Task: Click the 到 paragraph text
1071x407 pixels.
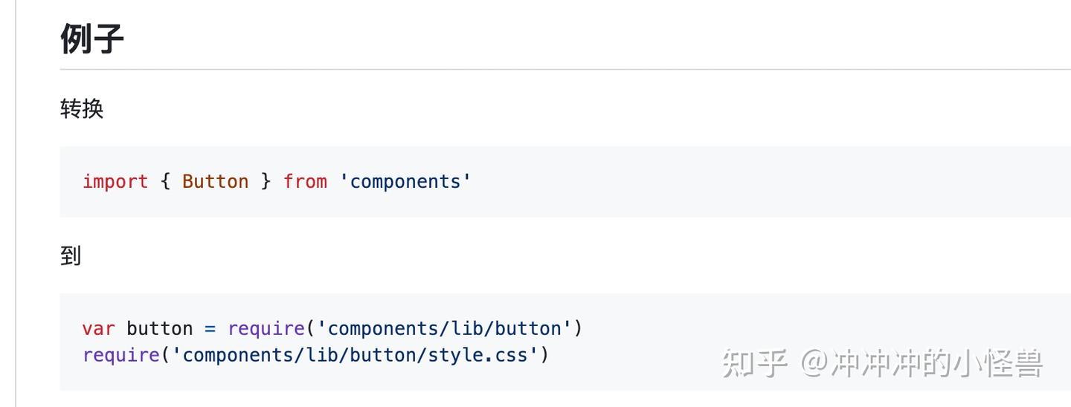Action: point(71,256)
